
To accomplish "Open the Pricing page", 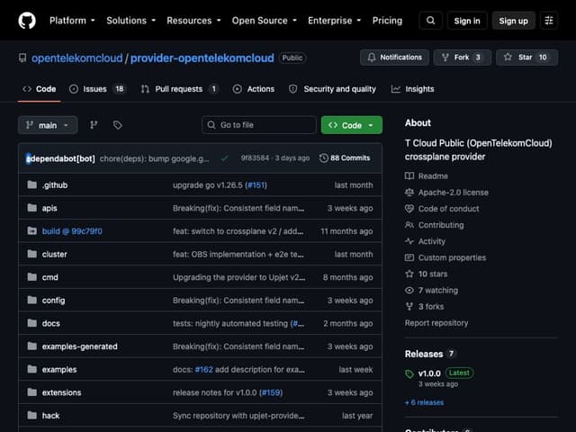I will [387, 21].
